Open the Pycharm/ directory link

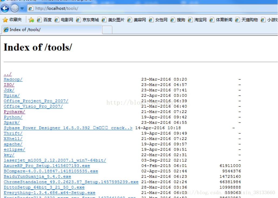click(14, 112)
